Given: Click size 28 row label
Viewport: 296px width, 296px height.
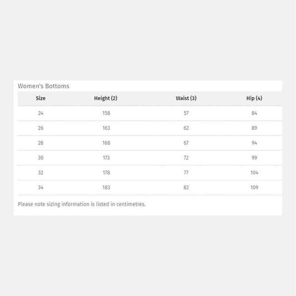Looking at the screenshot, I should pyautogui.click(x=41, y=143).
